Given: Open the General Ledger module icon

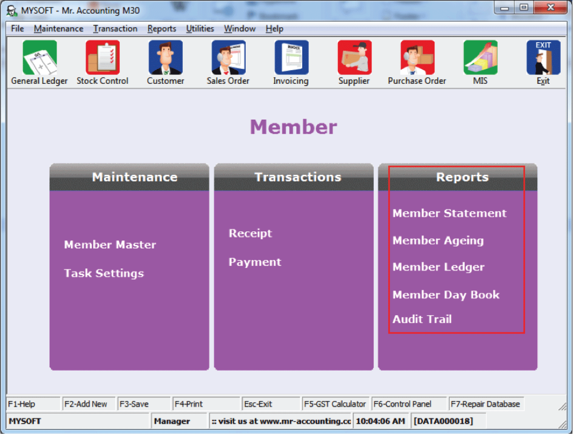Looking at the screenshot, I should (x=40, y=57).
